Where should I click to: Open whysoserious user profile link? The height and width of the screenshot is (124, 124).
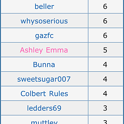(x=44, y=21)
